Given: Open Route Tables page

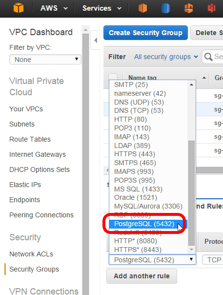Looking at the screenshot, I should (30, 139).
